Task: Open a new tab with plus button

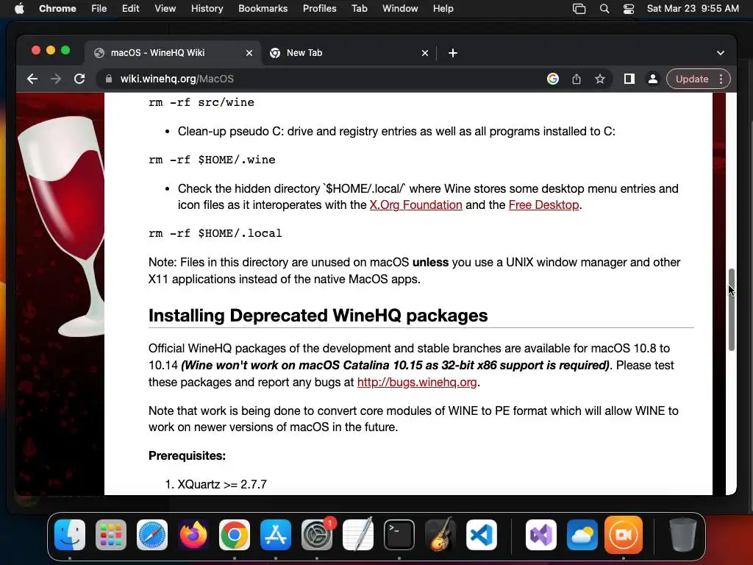Action: pyautogui.click(x=453, y=53)
